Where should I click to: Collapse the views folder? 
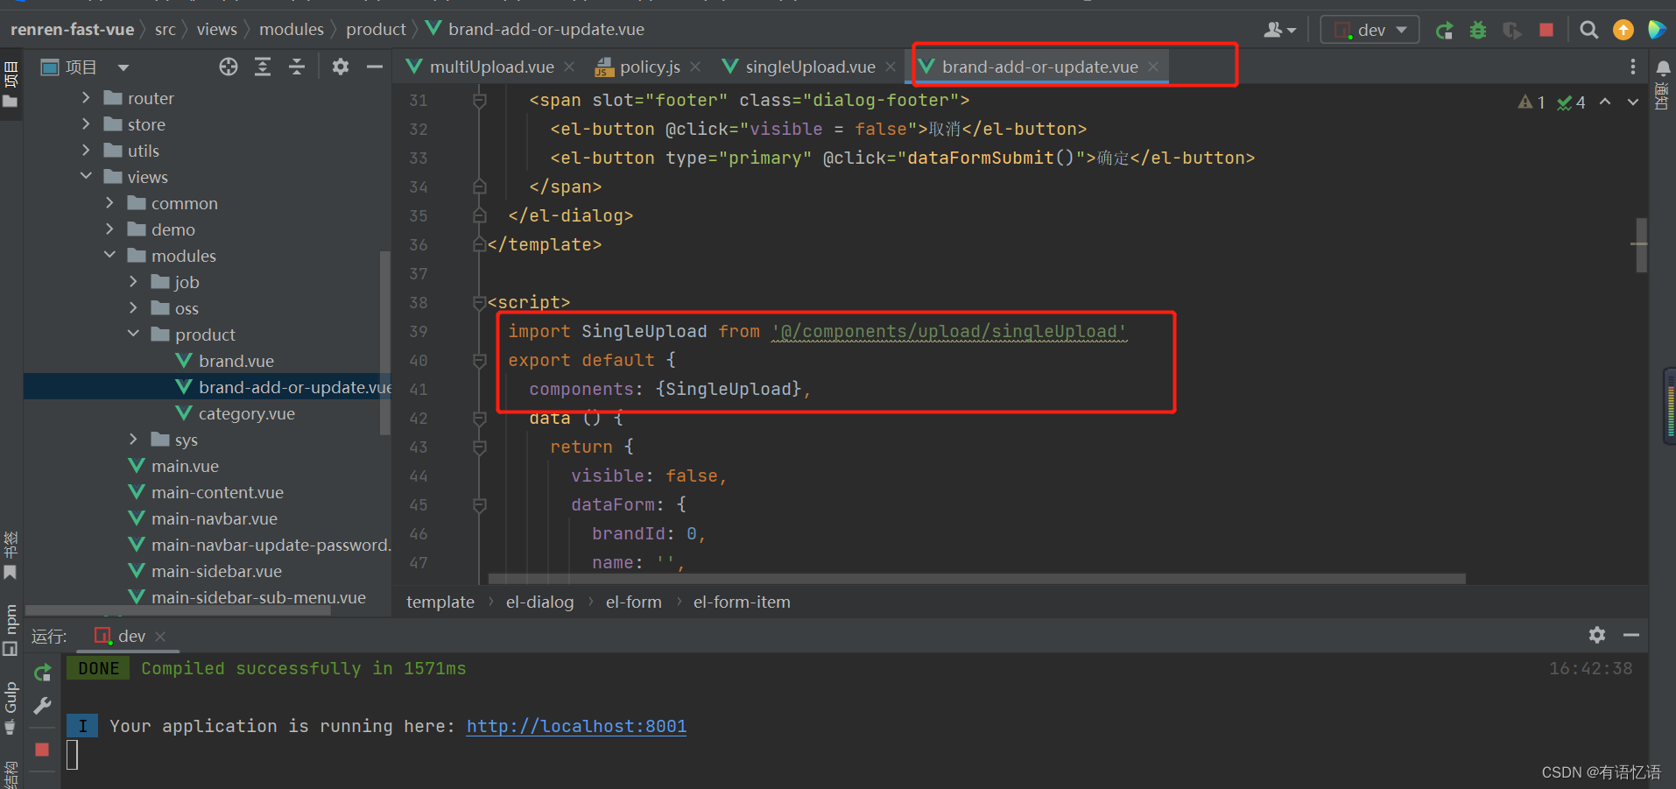pos(86,176)
